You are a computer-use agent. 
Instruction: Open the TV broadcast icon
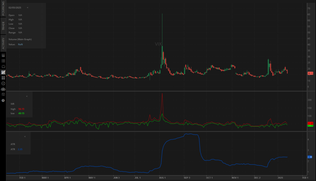pyautogui.click(x=3, y=66)
